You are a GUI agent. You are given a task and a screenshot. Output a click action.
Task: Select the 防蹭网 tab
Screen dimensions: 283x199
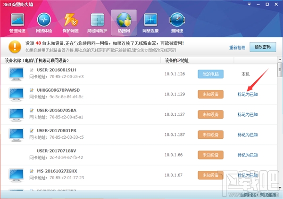click(124, 23)
